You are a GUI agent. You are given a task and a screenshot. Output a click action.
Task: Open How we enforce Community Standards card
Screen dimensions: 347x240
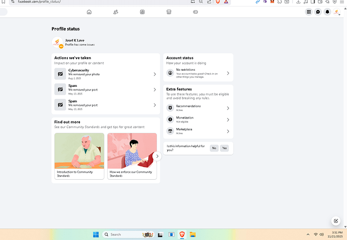click(132, 156)
